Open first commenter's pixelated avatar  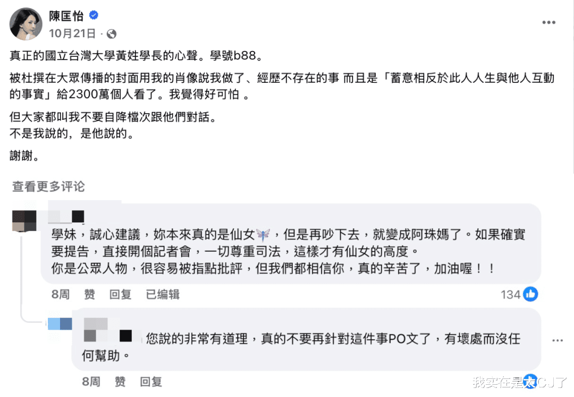point(24,219)
